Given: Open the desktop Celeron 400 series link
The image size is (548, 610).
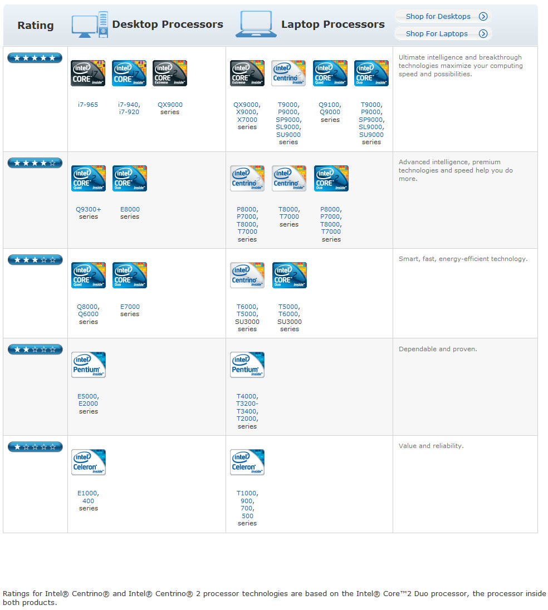Looking at the screenshot, I should point(89,501).
